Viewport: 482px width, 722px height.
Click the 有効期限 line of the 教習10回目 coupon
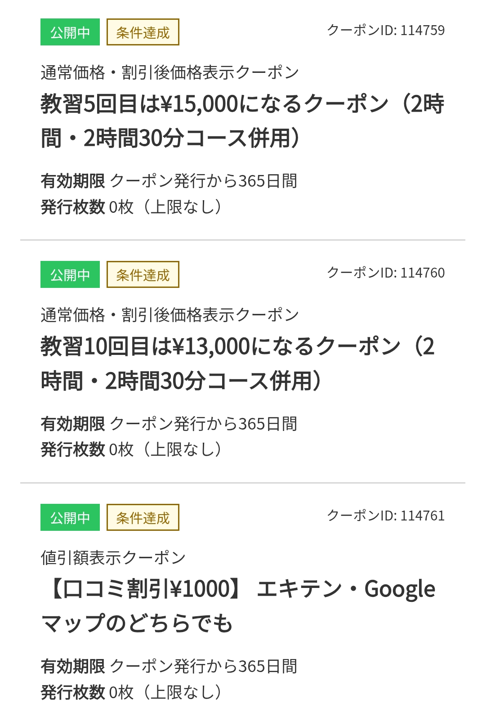(x=169, y=424)
